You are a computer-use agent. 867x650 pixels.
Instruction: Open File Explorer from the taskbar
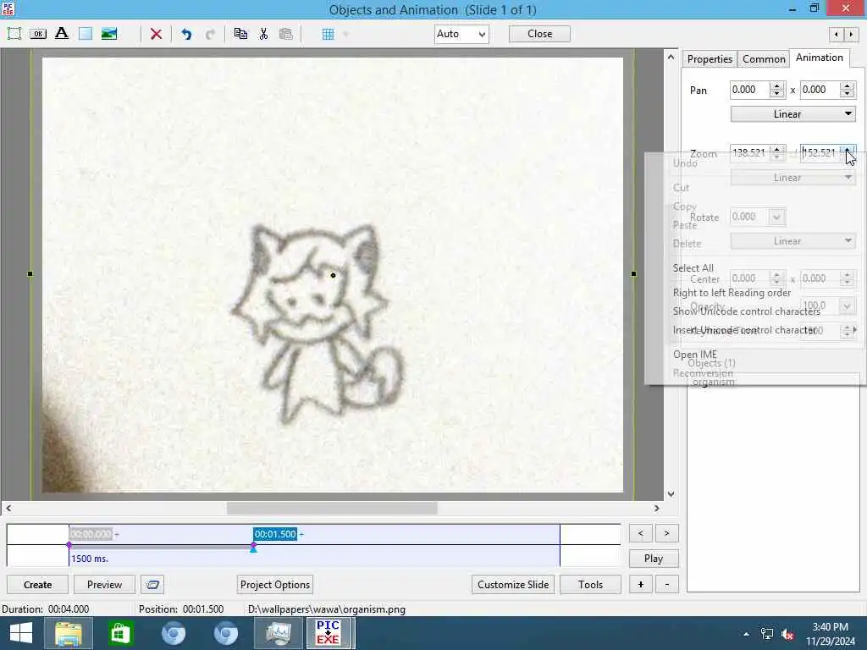(69, 633)
